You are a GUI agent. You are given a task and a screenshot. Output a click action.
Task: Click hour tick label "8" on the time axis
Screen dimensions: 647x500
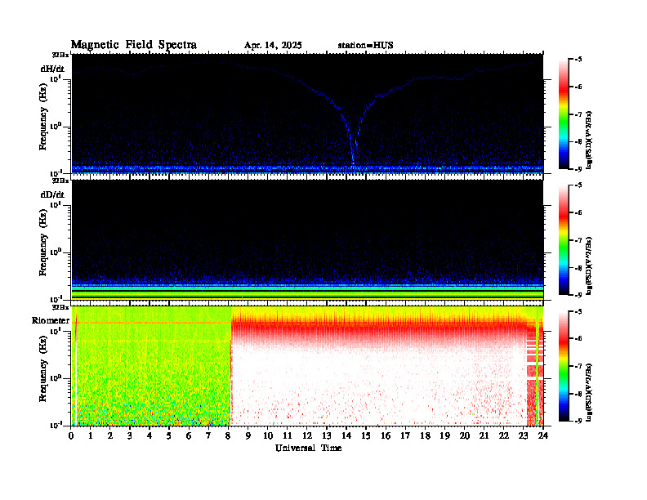[x=228, y=436]
